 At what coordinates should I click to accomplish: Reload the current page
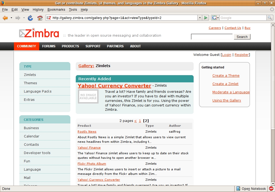[30, 18]
